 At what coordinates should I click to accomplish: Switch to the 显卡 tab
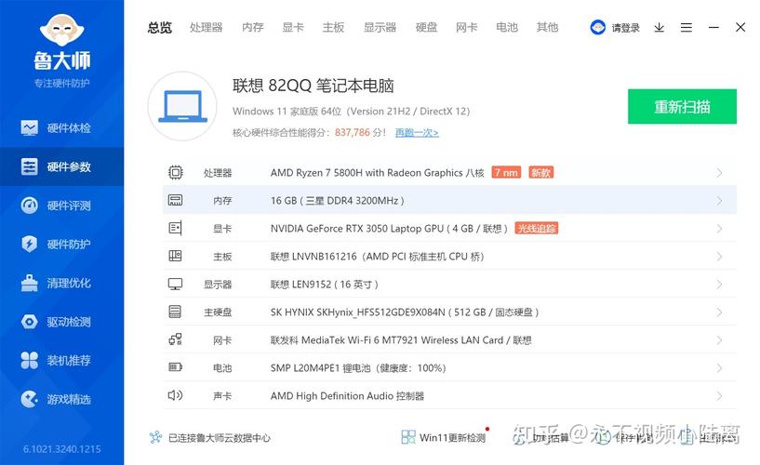[293, 28]
